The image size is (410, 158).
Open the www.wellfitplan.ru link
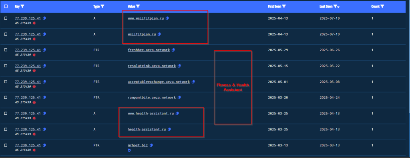146,18
